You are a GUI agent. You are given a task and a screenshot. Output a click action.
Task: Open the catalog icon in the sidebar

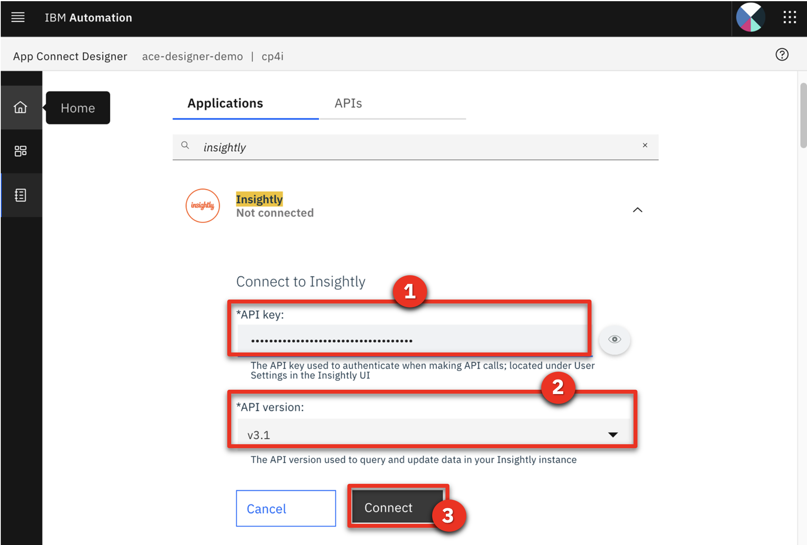coord(21,195)
